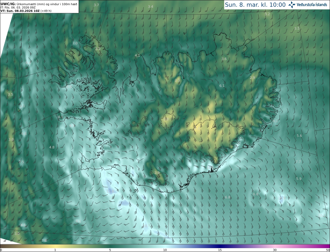This screenshot has width=330, height=252.
Task: Click the 4.5 value on the map
Action: (61, 117)
